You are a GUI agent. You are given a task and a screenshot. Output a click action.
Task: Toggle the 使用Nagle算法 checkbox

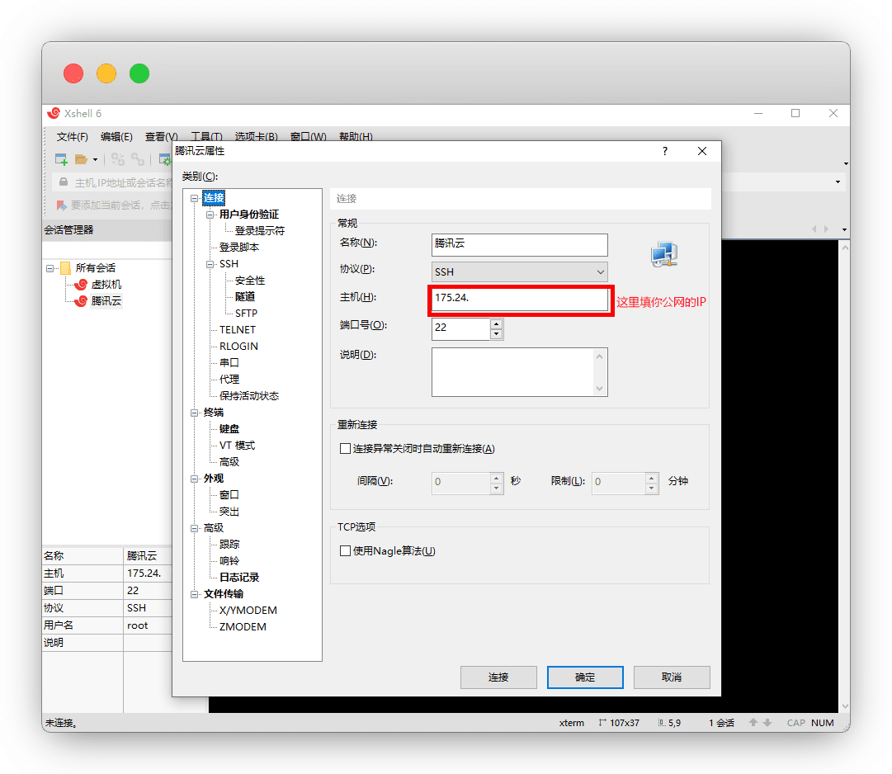(346, 551)
